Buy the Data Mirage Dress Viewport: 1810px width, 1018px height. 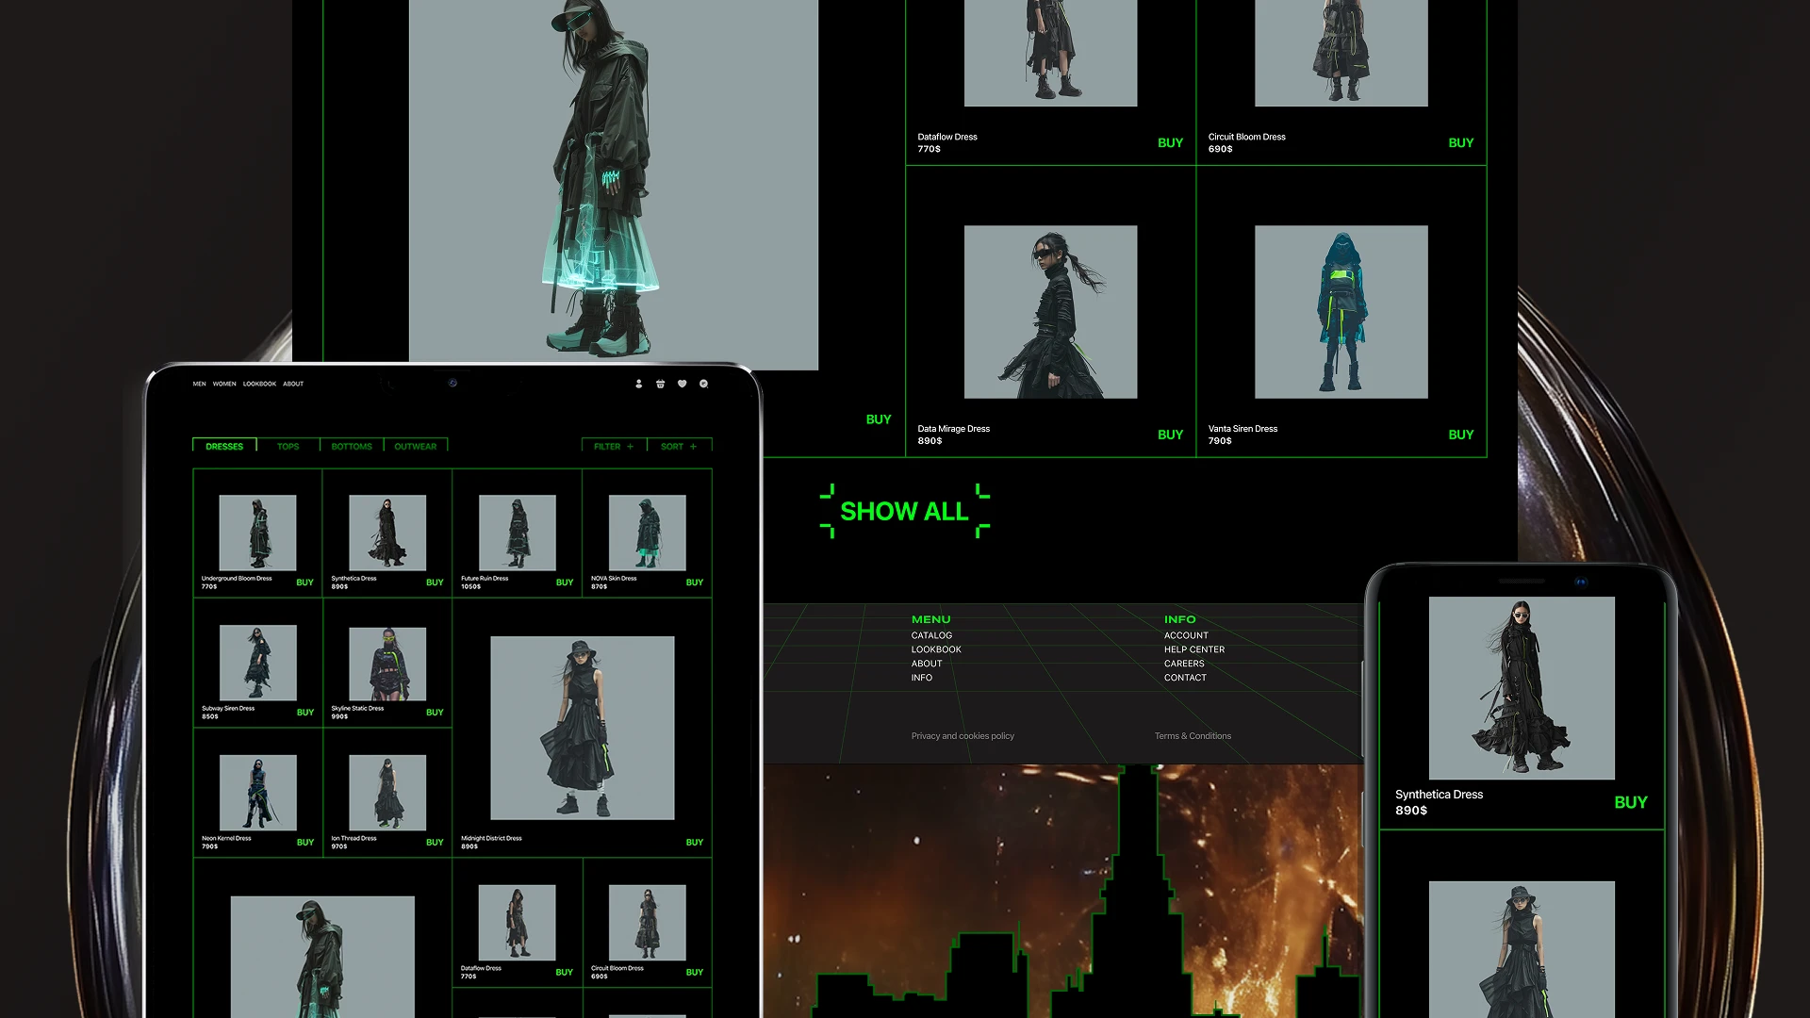tap(1170, 435)
